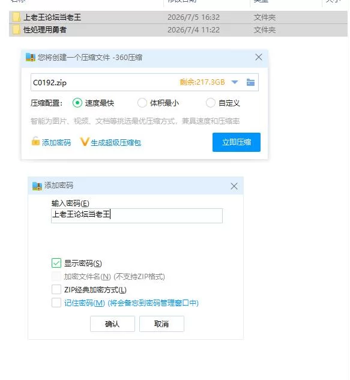Cancel the password dialog with 取消
Image resolution: width=350 pixels, height=380 pixels.
pyautogui.click(x=161, y=324)
